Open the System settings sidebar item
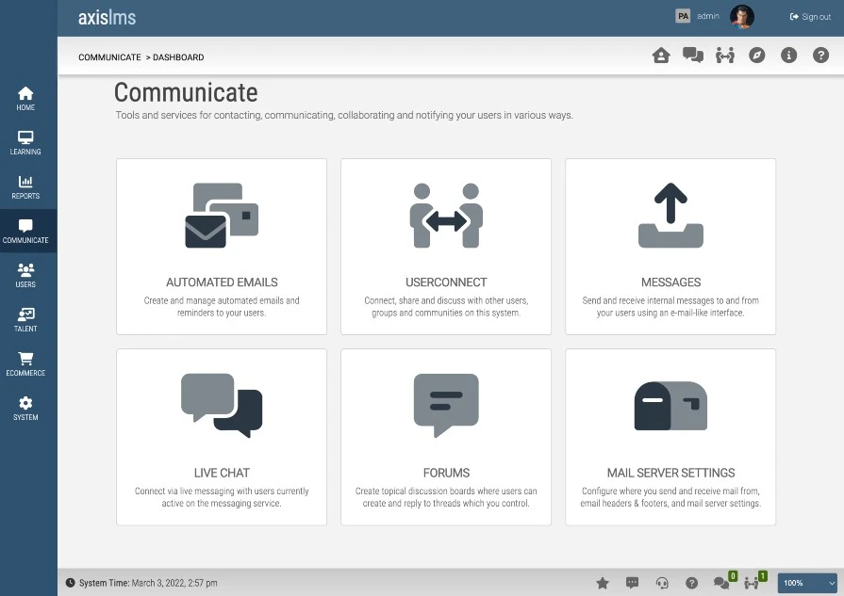Screen dimensions: 844x596 (x=25, y=409)
